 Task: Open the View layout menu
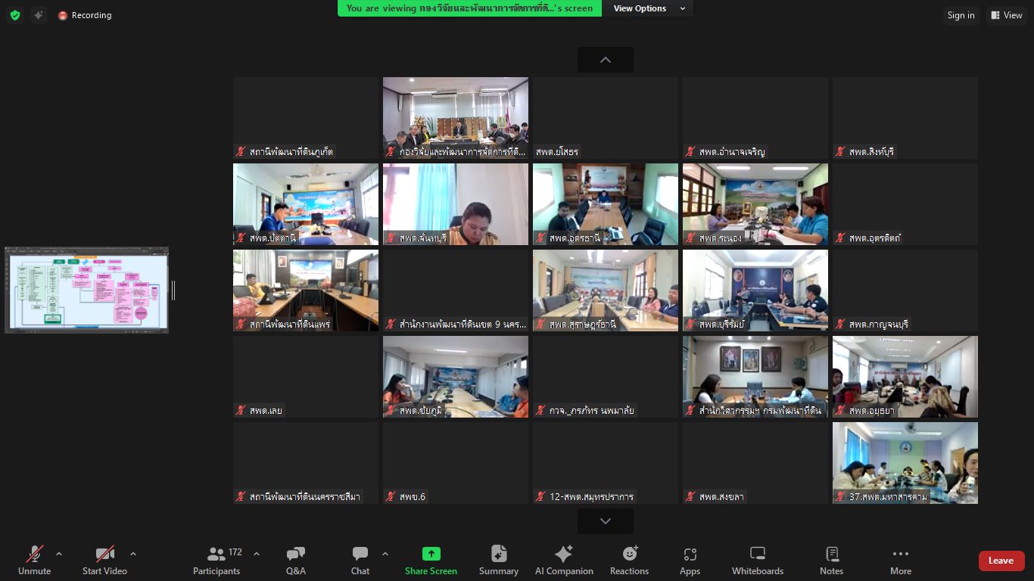point(1006,15)
